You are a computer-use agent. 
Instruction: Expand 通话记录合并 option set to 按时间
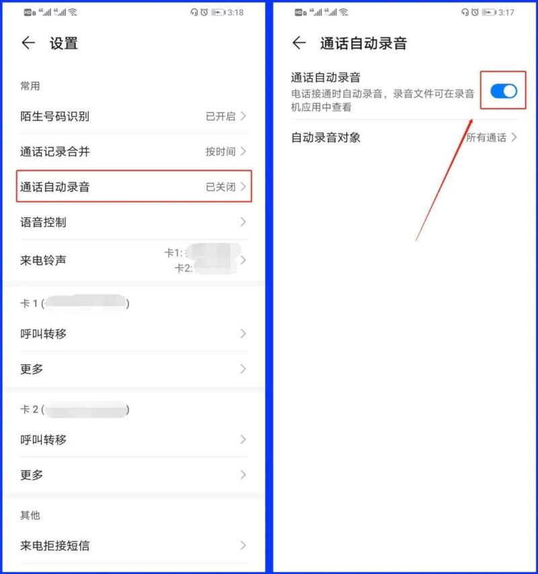pyautogui.click(x=134, y=151)
